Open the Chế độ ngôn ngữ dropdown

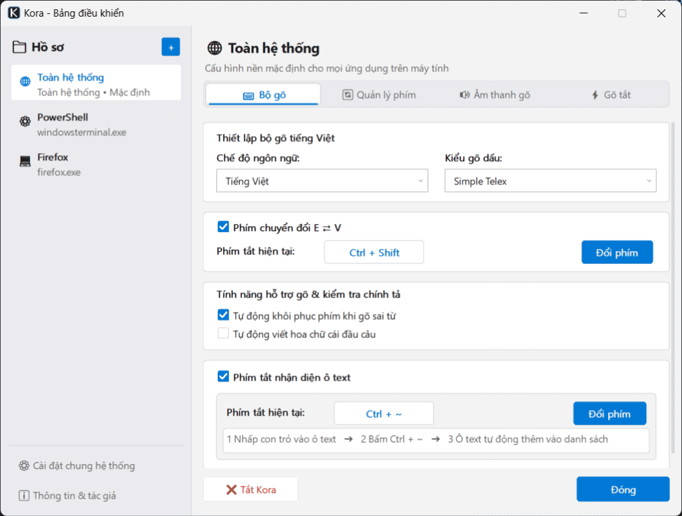322,181
